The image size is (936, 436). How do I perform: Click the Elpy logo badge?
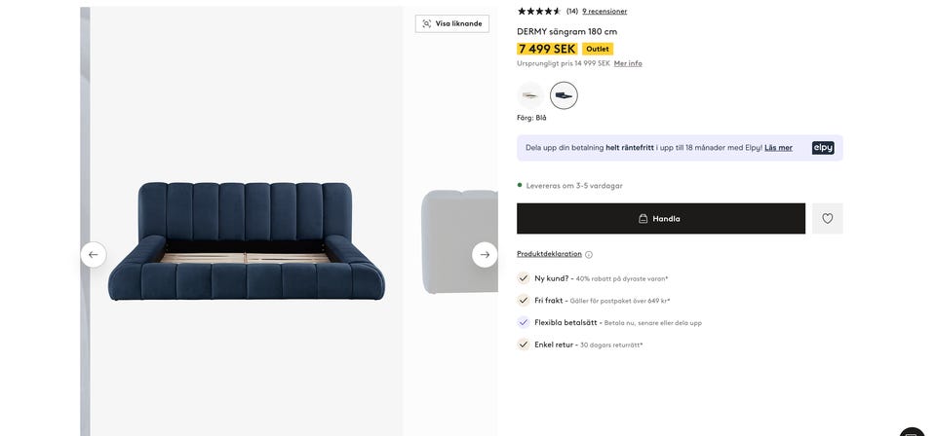pyautogui.click(x=823, y=148)
